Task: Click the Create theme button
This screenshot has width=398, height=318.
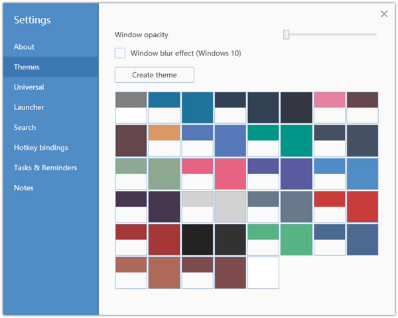Action: [x=154, y=75]
